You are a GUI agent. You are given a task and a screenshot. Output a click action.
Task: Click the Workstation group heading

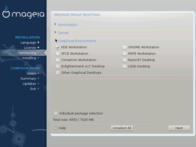pyautogui.click(x=68, y=25)
